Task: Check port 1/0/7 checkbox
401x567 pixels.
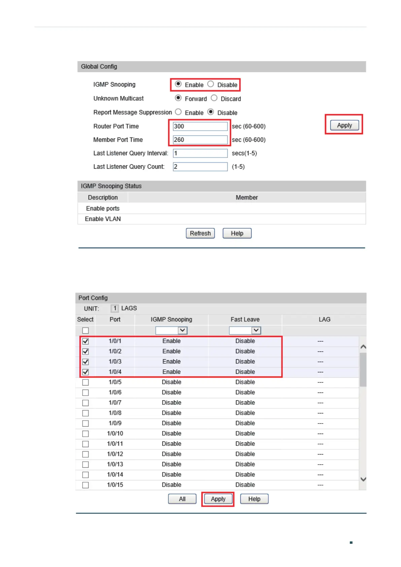Action: pyautogui.click(x=86, y=403)
